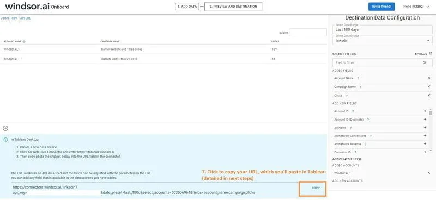The width and height of the screenshot is (436, 200).
Task: Focus the table Search input
Action: point(308,33)
